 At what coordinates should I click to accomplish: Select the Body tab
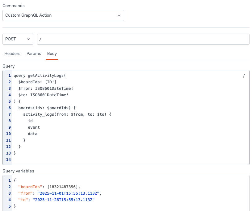pos(52,54)
